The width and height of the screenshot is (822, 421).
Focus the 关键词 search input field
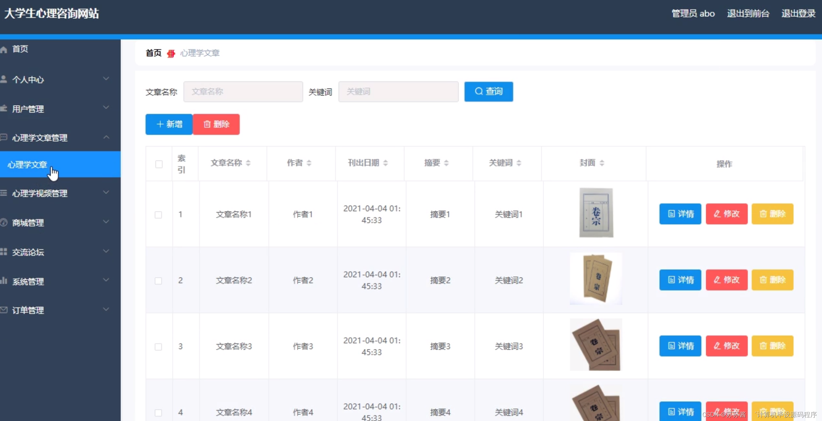pyautogui.click(x=398, y=92)
